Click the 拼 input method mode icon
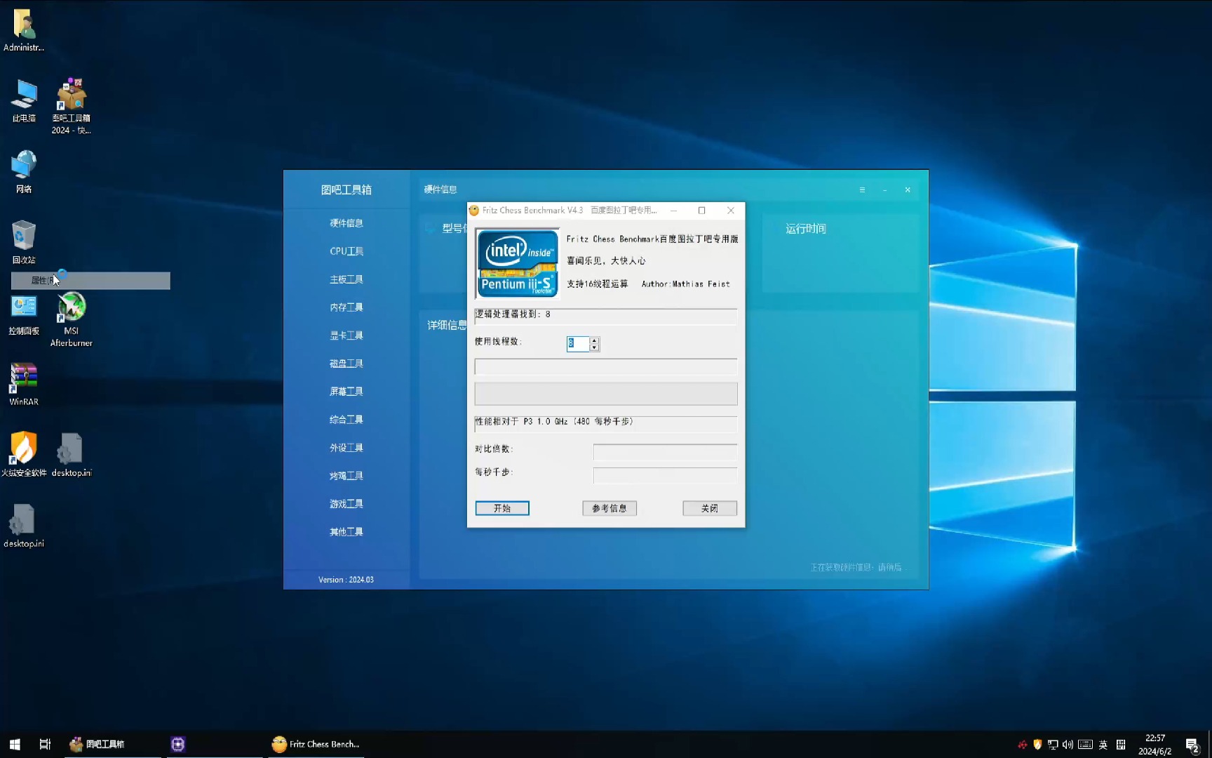 click(1121, 745)
